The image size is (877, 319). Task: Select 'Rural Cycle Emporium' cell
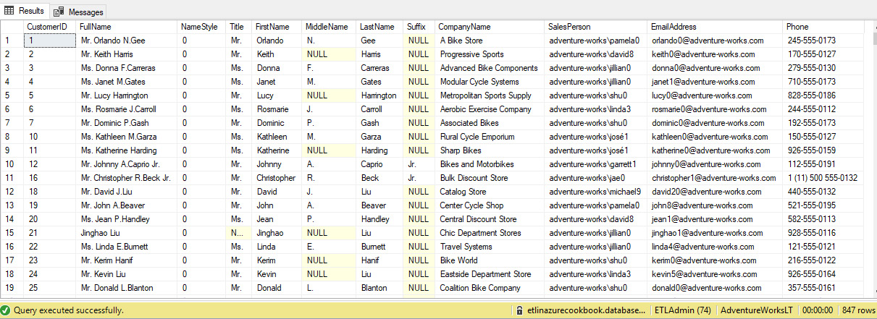pyautogui.click(x=490, y=137)
